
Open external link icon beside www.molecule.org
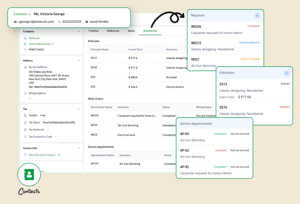tap(52, 44)
